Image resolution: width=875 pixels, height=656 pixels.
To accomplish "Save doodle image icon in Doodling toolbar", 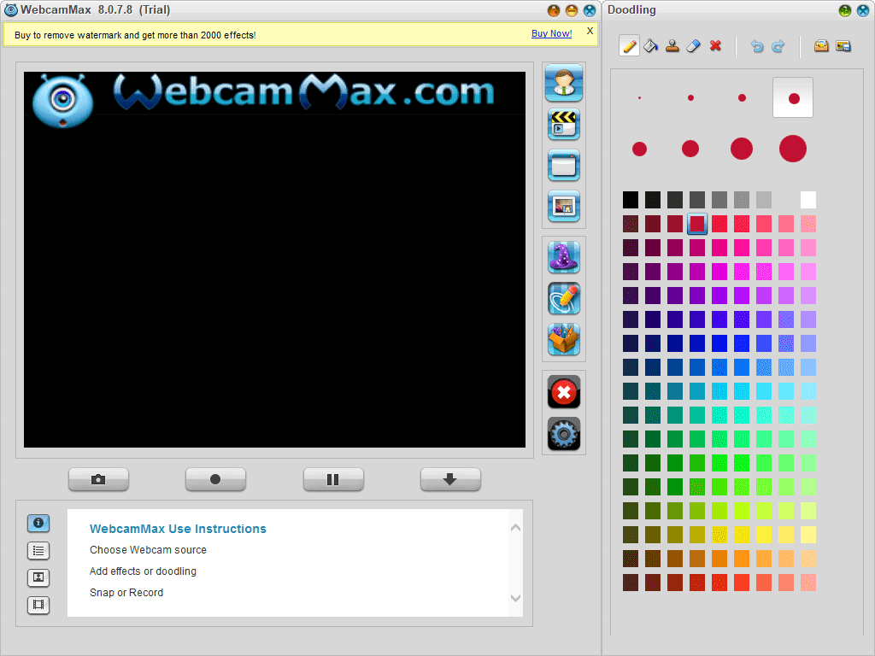I will 843,46.
